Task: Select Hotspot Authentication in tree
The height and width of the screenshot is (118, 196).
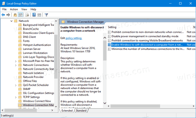Action: pyautogui.click(x=37, y=45)
